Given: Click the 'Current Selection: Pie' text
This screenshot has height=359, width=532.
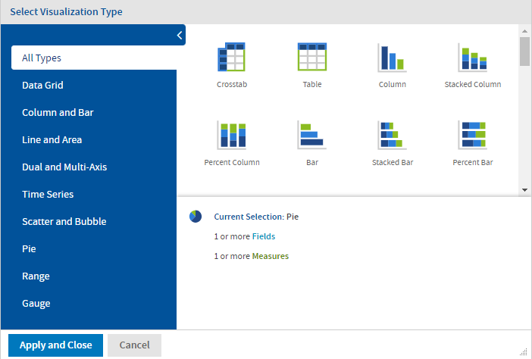Looking at the screenshot, I should click(x=256, y=217).
